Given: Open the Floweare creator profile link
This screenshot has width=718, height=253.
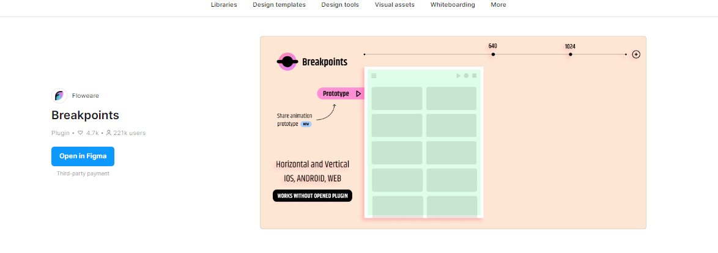Looking at the screenshot, I should pyautogui.click(x=85, y=95).
